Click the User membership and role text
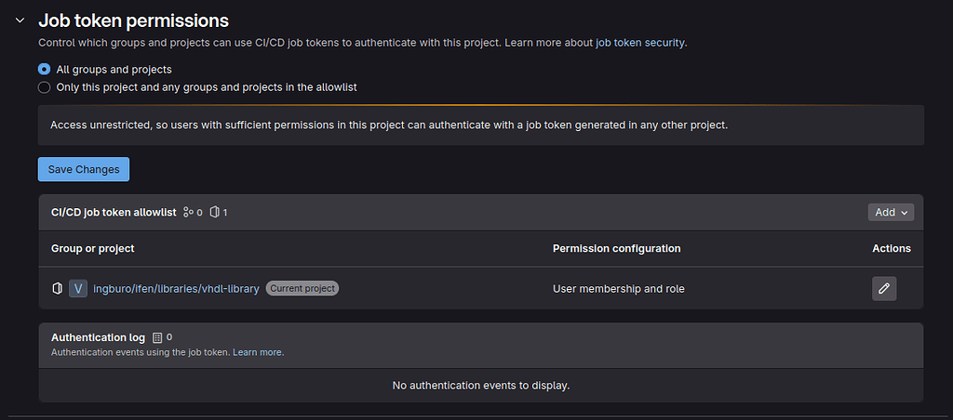This screenshot has width=953, height=420. click(x=618, y=289)
